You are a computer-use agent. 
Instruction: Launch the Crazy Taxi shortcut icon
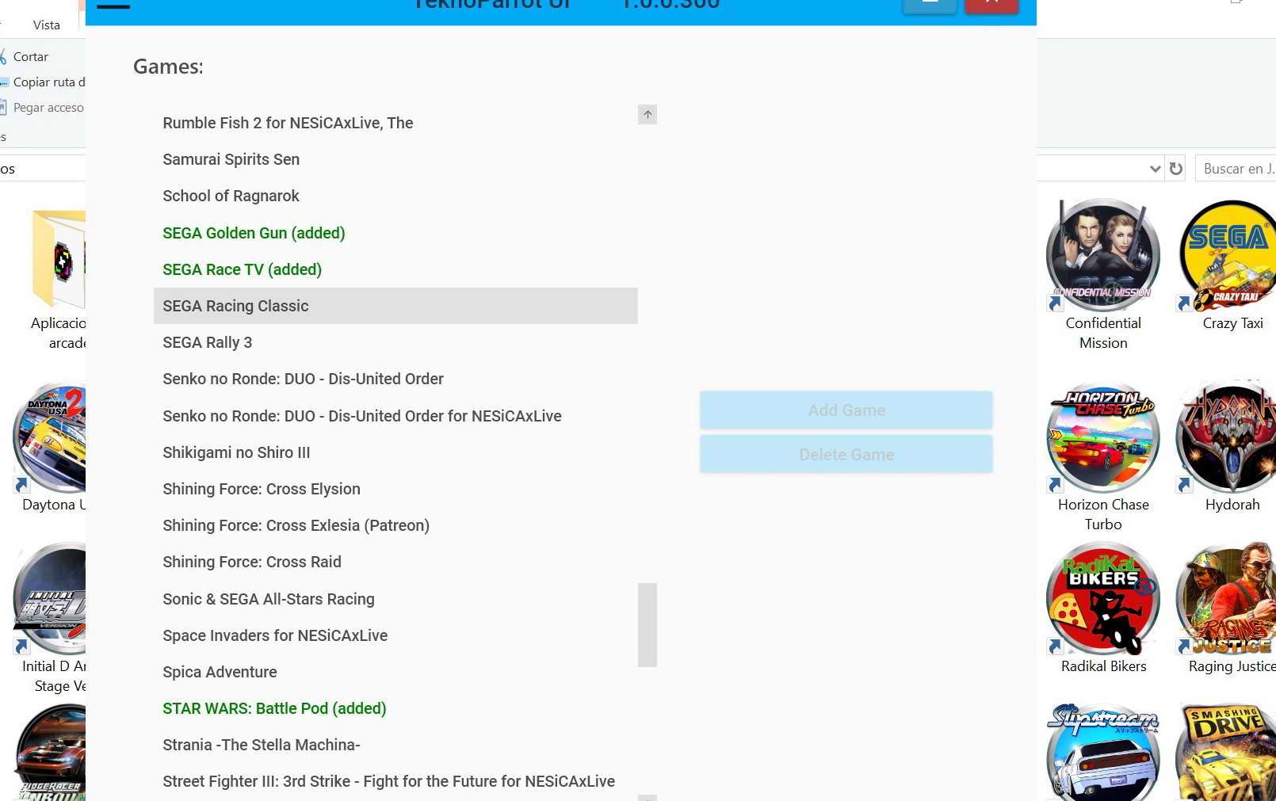coord(1228,255)
